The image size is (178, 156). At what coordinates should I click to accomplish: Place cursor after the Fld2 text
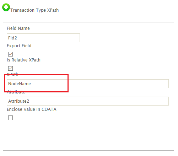pos(17,38)
